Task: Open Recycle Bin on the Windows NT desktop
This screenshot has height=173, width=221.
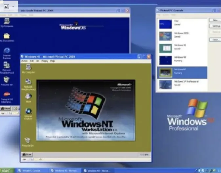Action: click(28, 142)
